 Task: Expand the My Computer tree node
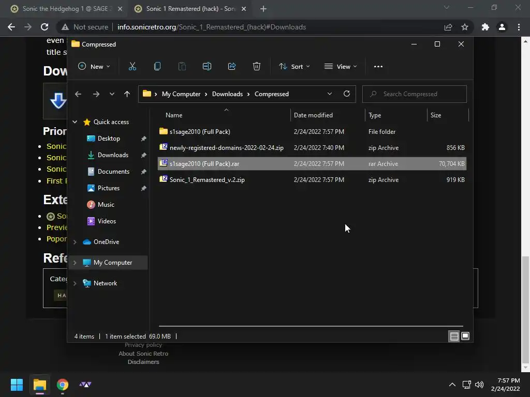[x=75, y=263]
